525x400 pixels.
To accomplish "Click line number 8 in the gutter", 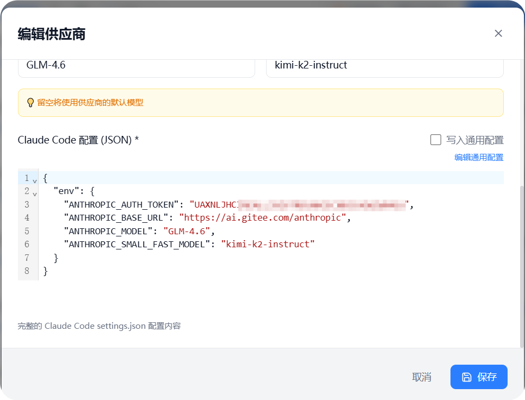I will pos(27,271).
